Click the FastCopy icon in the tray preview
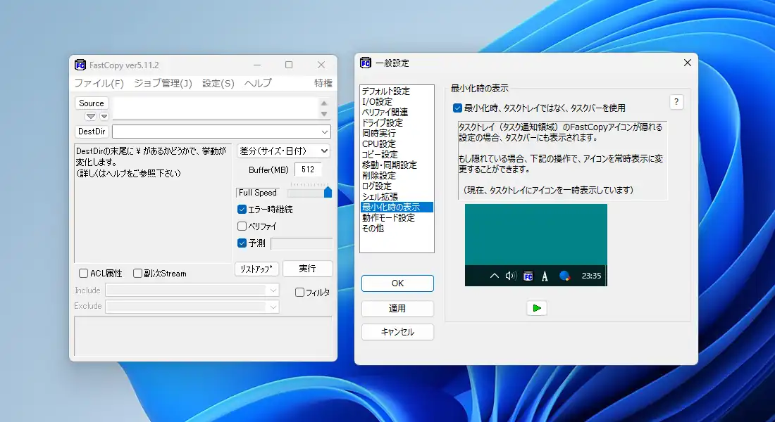Viewport: 775px width, 422px height. pyautogui.click(x=528, y=276)
